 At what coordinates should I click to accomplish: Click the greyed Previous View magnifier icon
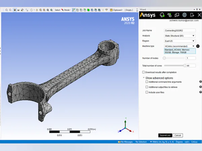6,10
